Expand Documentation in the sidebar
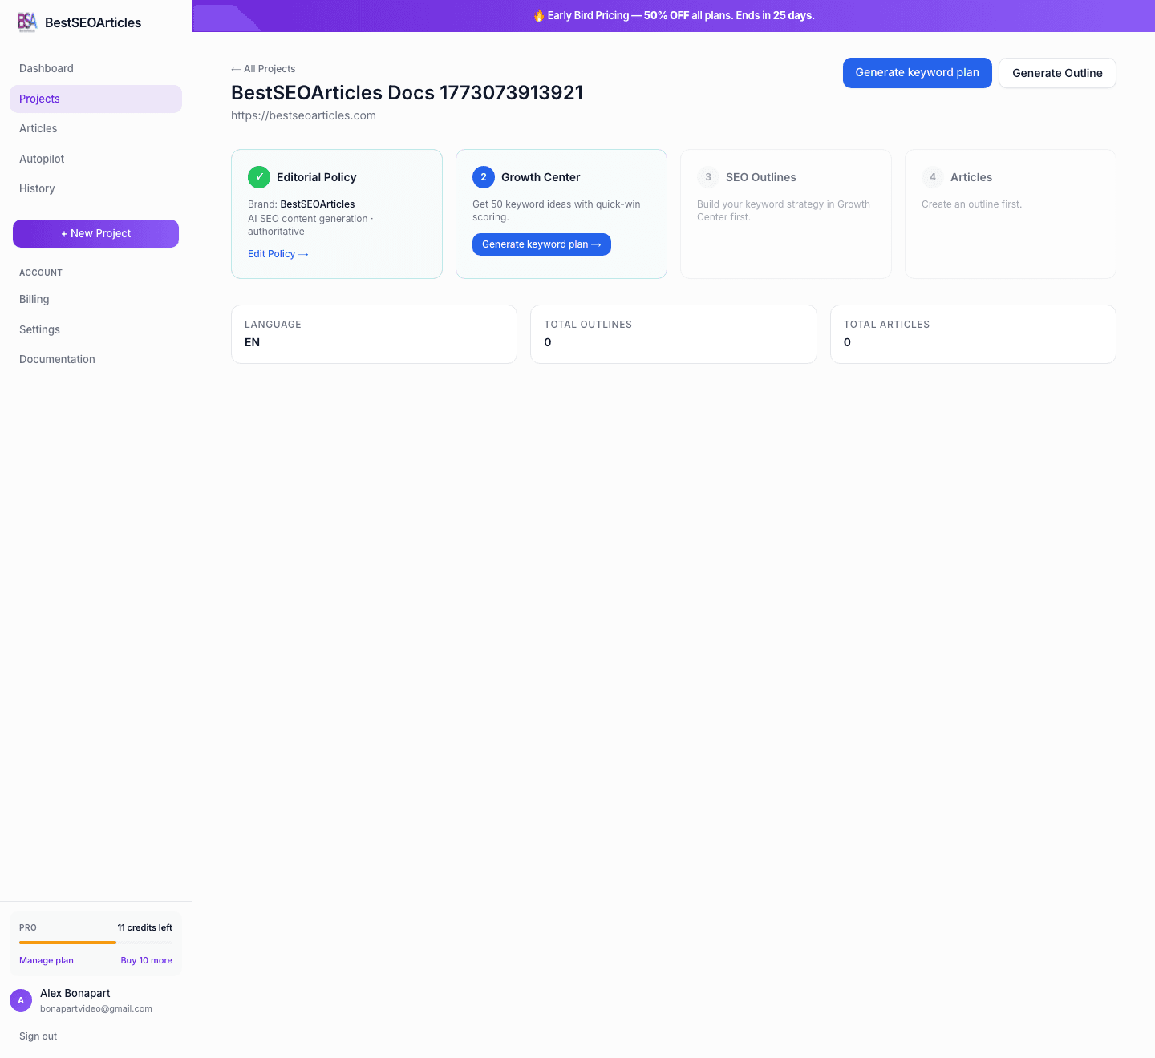The width and height of the screenshot is (1155, 1058). pos(57,359)
